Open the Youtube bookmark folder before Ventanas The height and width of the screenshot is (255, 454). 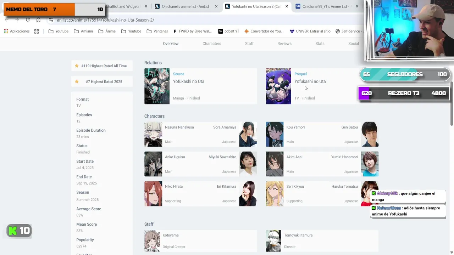click(x=131, y=31)
